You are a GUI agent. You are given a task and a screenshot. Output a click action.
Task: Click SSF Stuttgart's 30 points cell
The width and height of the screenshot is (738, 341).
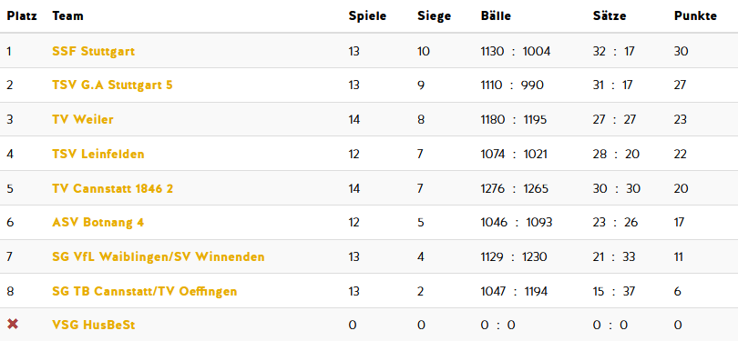click(681, 51)
